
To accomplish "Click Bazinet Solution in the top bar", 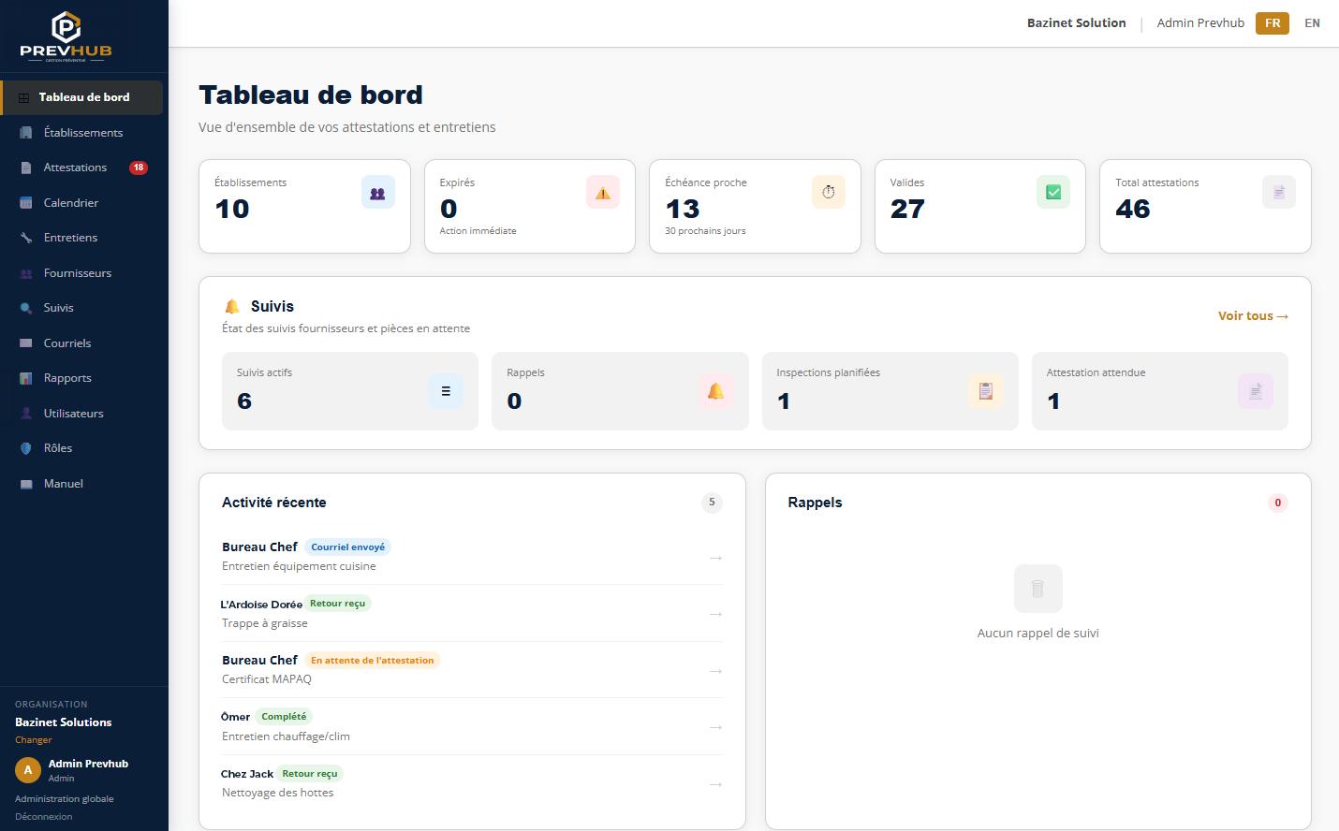I will pyautogui.click(x=1076, y=23).
